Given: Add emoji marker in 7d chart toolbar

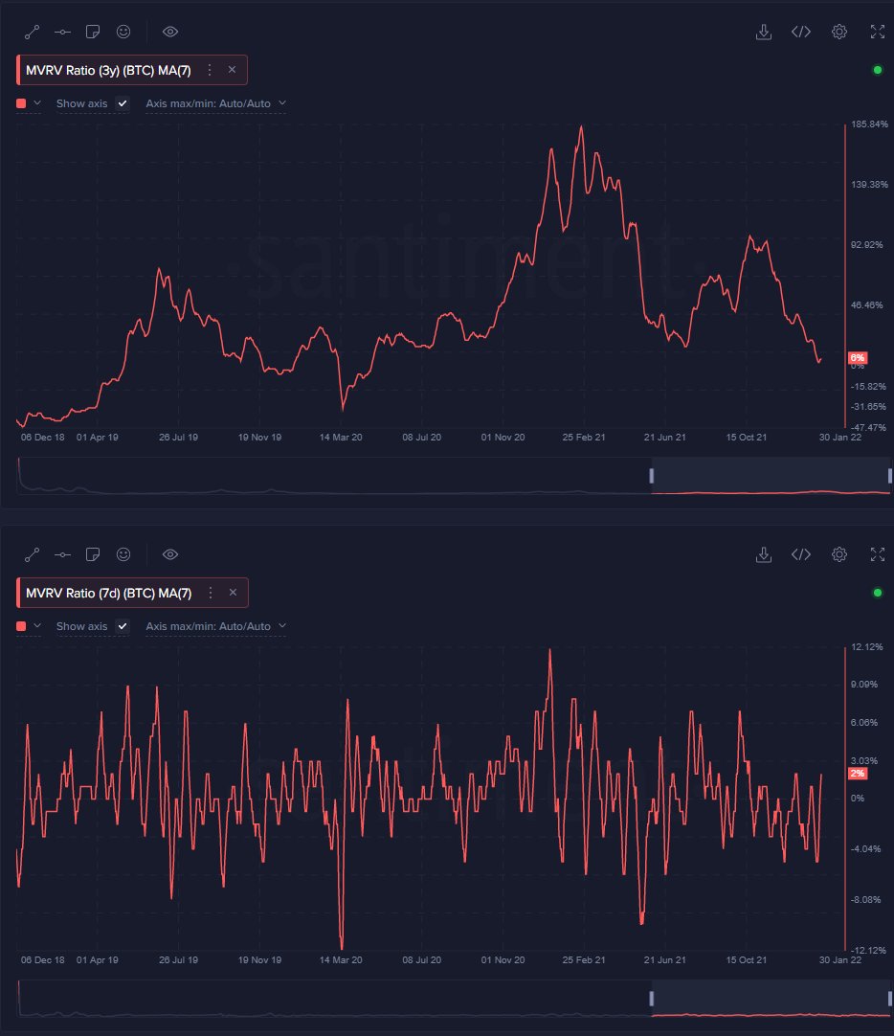Looking at the screenshot, I should 123,554.
